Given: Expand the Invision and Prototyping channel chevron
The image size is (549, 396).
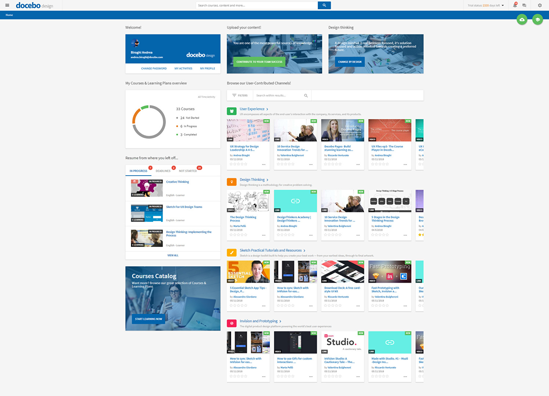Looking at the screenshot, I should [280, 321].
